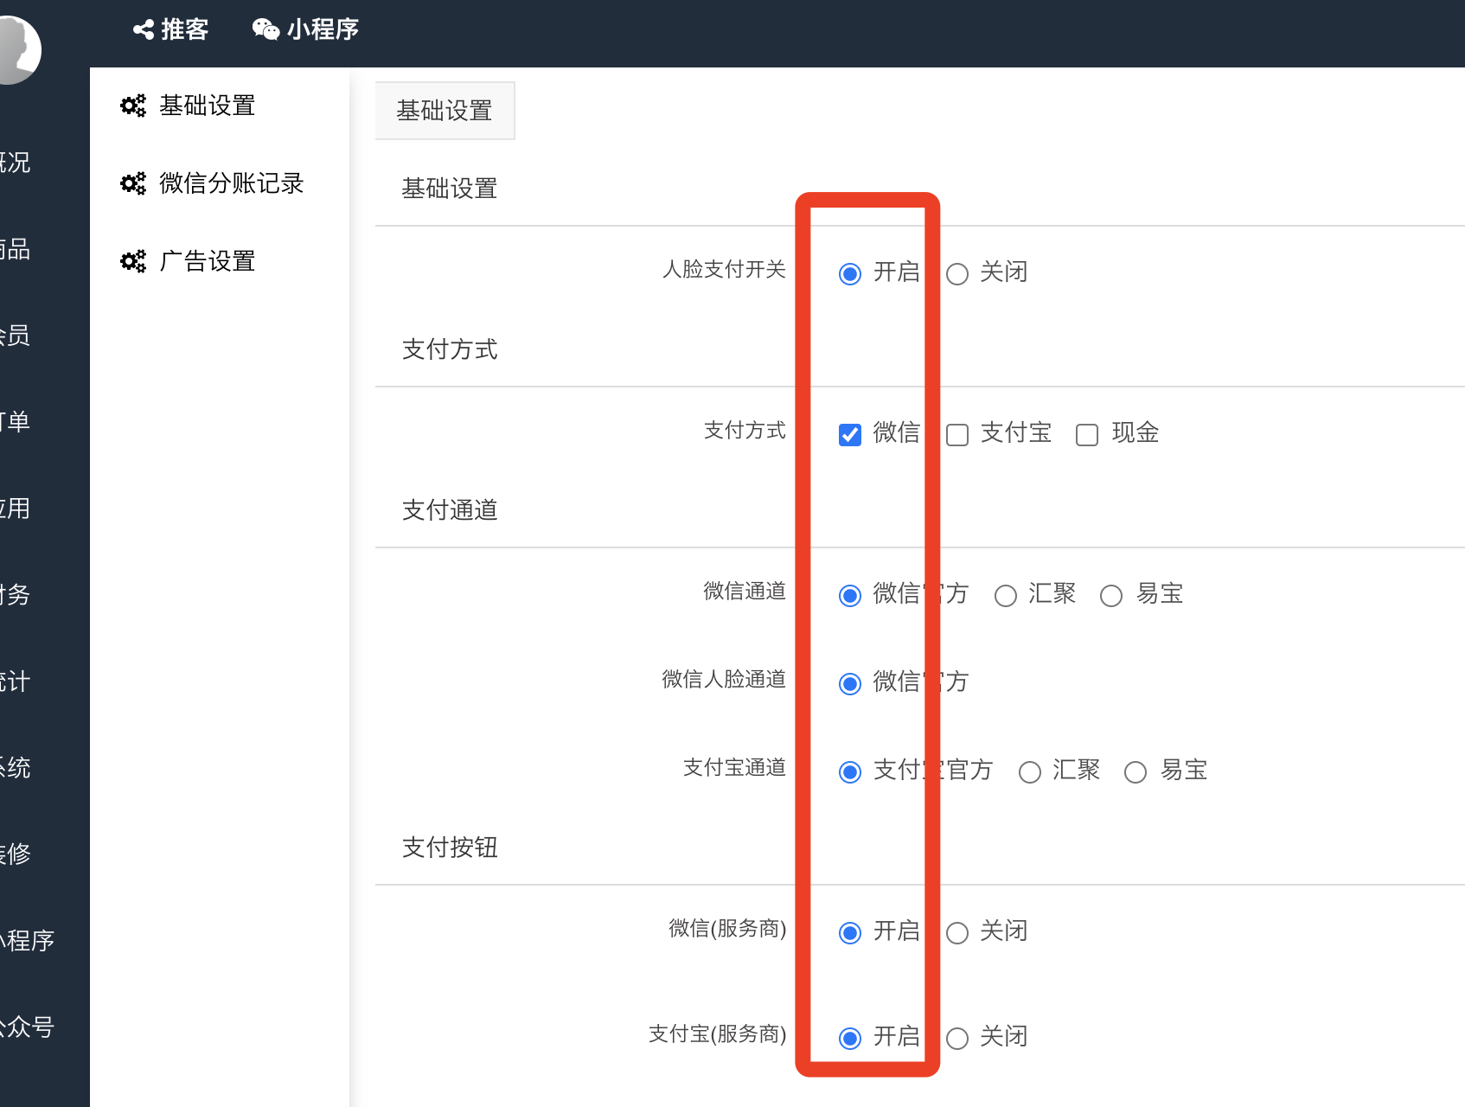The height and width of the screenshot is (1107, 1465).
Task: Click the gear icon next to 基础设置
Action: coord(133,106)
